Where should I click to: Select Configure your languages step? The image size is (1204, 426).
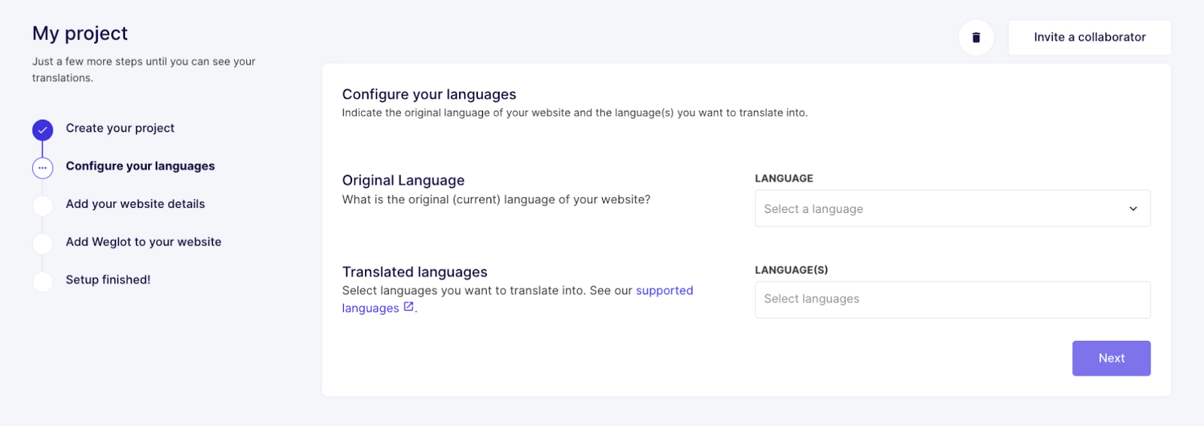140,166
